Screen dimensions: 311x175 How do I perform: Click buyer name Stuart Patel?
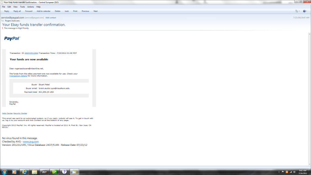[x=44, y=84]
